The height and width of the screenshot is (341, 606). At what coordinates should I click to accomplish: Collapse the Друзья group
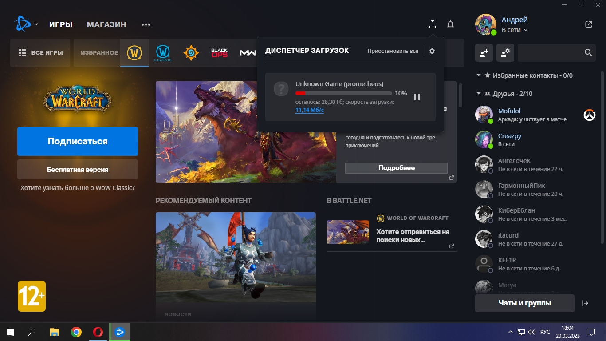(x=479, y=94)
